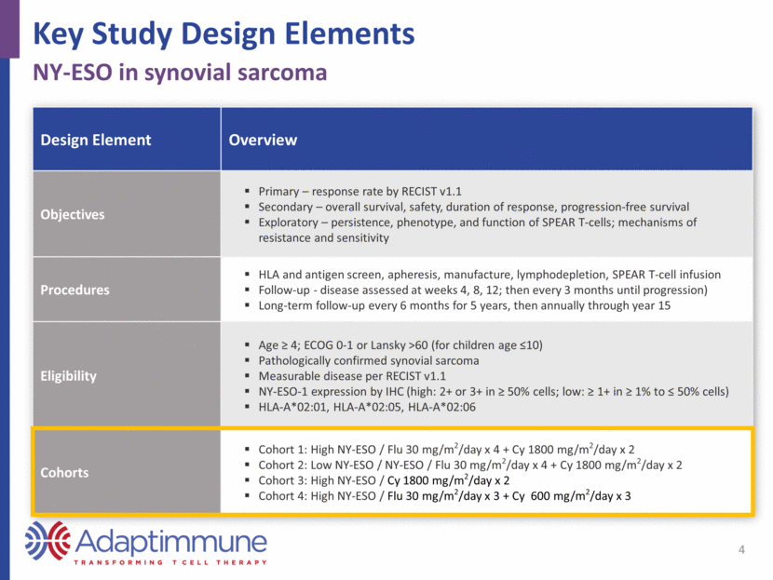Select the "Objectives" row label

73,214
